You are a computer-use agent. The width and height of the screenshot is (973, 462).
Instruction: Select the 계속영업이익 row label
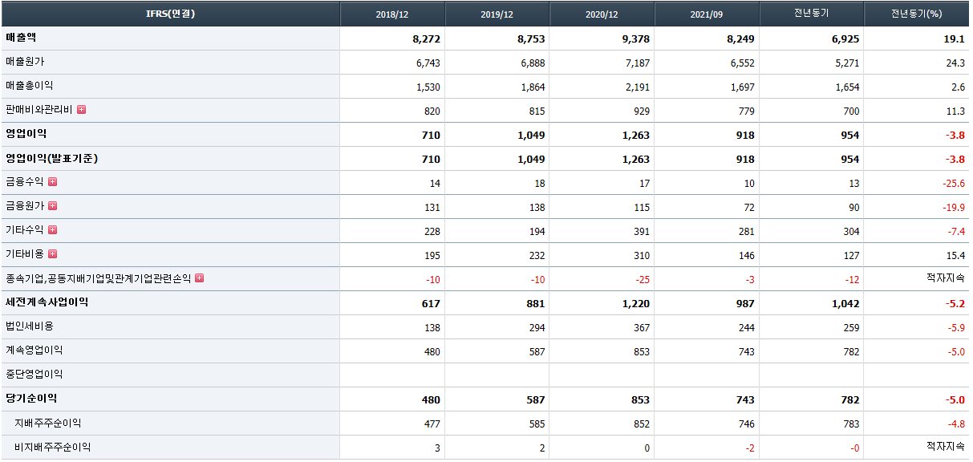click(x=34, y=351)
